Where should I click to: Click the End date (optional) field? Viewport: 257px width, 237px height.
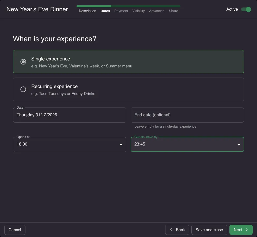(187, 115)
